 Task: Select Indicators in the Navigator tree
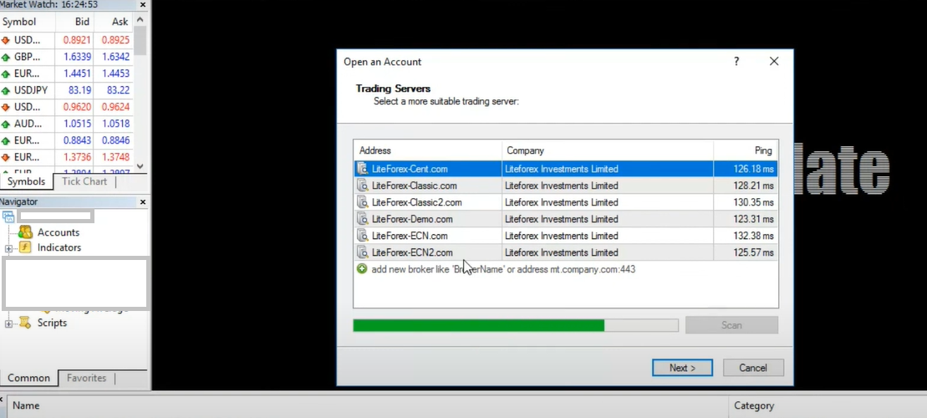59,247
